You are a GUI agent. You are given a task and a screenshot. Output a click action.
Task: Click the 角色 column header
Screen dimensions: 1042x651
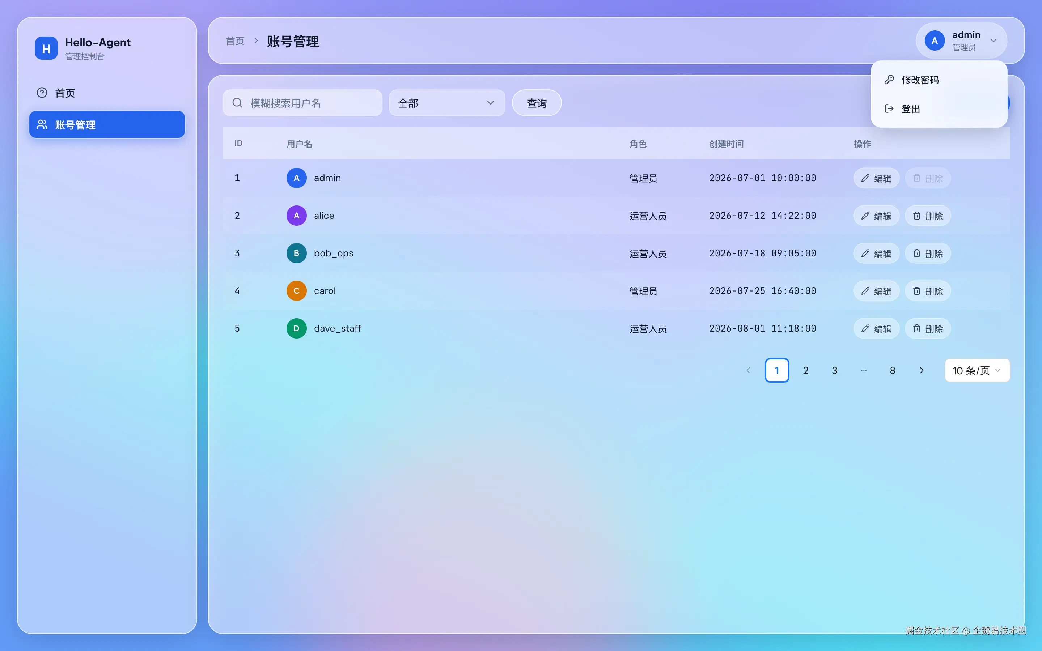(x=638, y=144)
